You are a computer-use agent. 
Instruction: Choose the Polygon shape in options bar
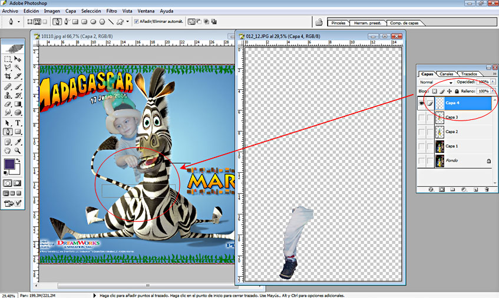click(102, 22)
